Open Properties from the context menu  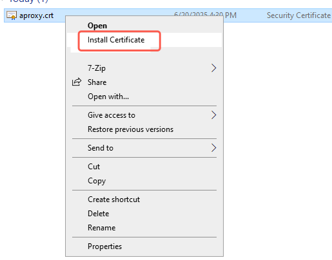pos(104,246)
